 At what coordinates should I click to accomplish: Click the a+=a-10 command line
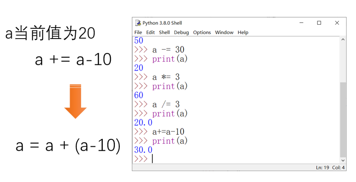(x=168, y=131)
